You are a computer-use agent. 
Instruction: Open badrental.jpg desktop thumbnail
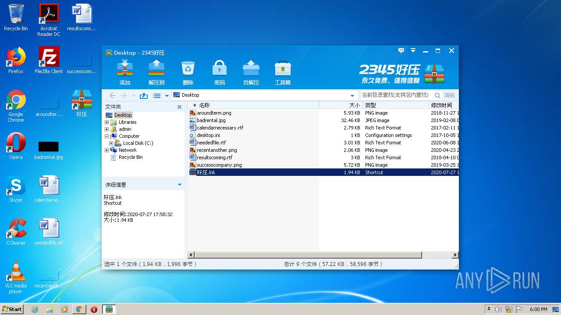pos(49,150)
